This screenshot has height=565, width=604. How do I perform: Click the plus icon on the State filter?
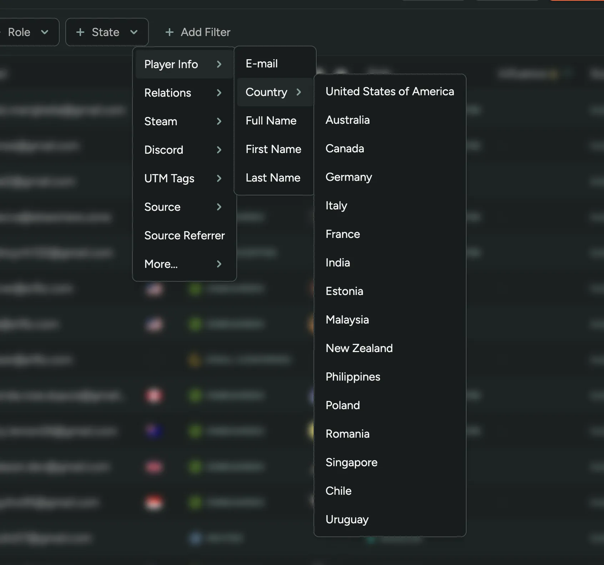tap(80, 32)
